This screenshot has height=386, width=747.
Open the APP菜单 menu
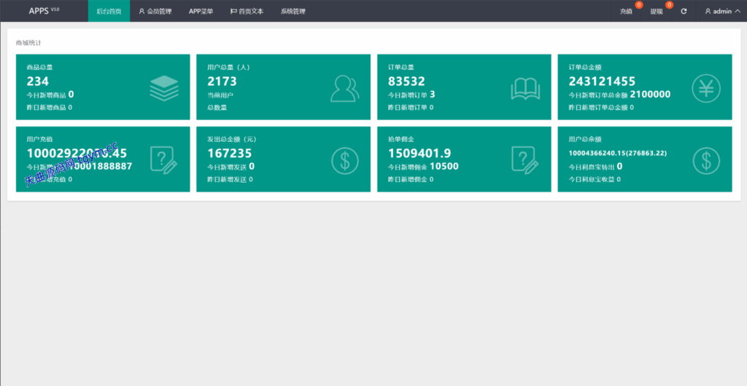click(201, 12)
